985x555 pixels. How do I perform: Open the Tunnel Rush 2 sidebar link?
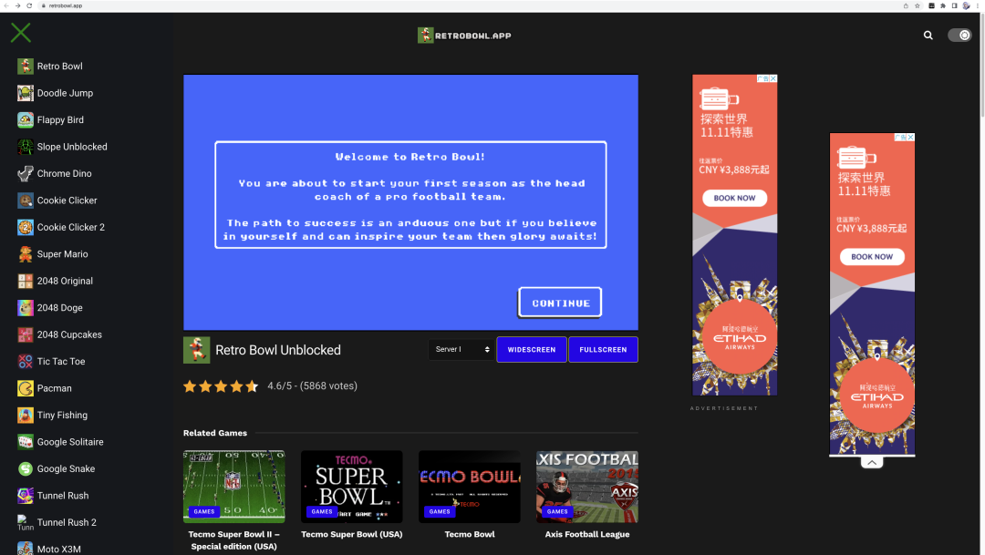click(x=57, y=522)
